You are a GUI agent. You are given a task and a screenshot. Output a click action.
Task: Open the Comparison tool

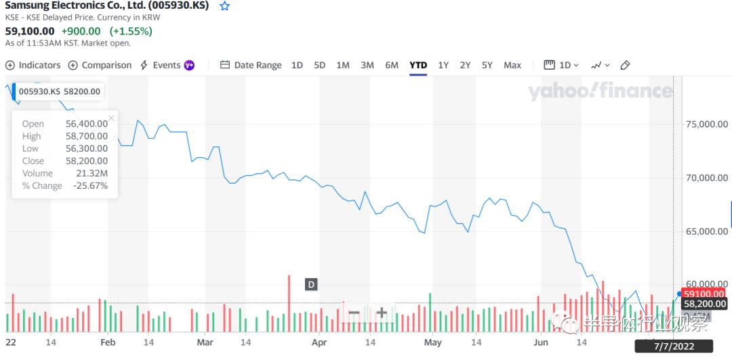coord(100,65)
